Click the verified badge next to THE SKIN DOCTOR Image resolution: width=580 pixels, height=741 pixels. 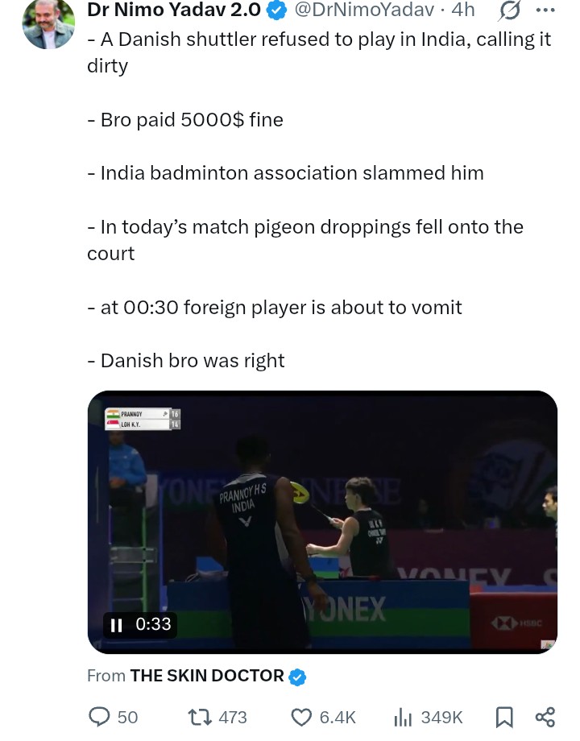pyautogui.click(x=297, y=677)
